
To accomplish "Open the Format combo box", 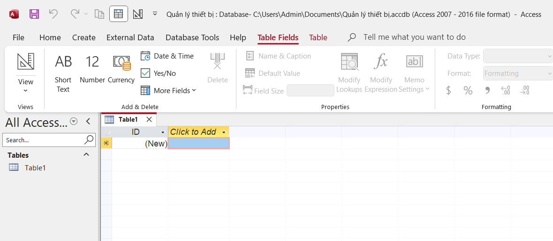I will [518, 73].
